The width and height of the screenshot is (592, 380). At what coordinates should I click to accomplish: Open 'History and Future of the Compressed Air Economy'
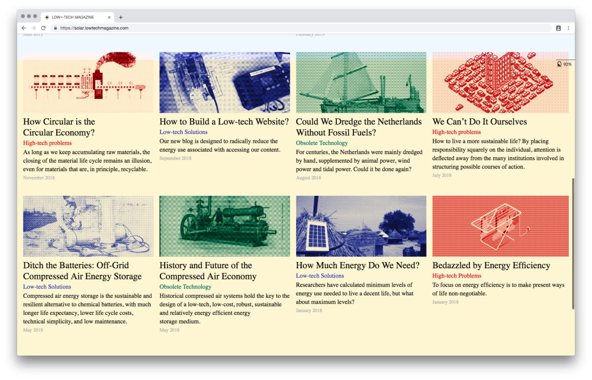click(x=208, y=271)
